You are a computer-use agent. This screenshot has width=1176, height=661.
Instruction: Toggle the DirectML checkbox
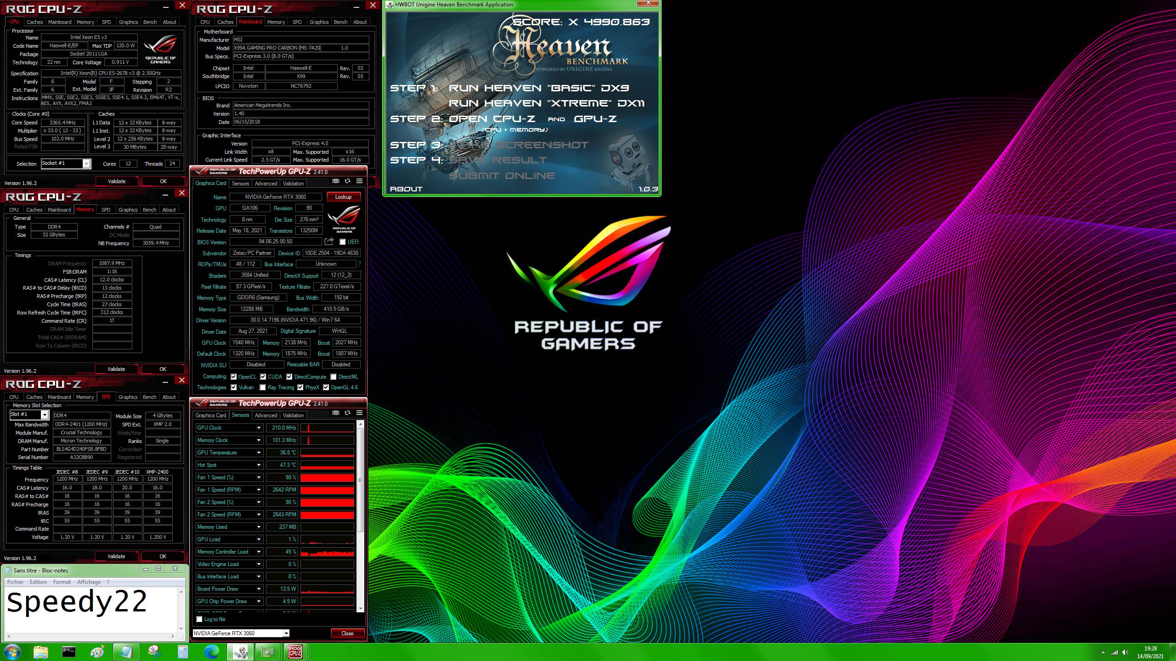pos(334,377)
